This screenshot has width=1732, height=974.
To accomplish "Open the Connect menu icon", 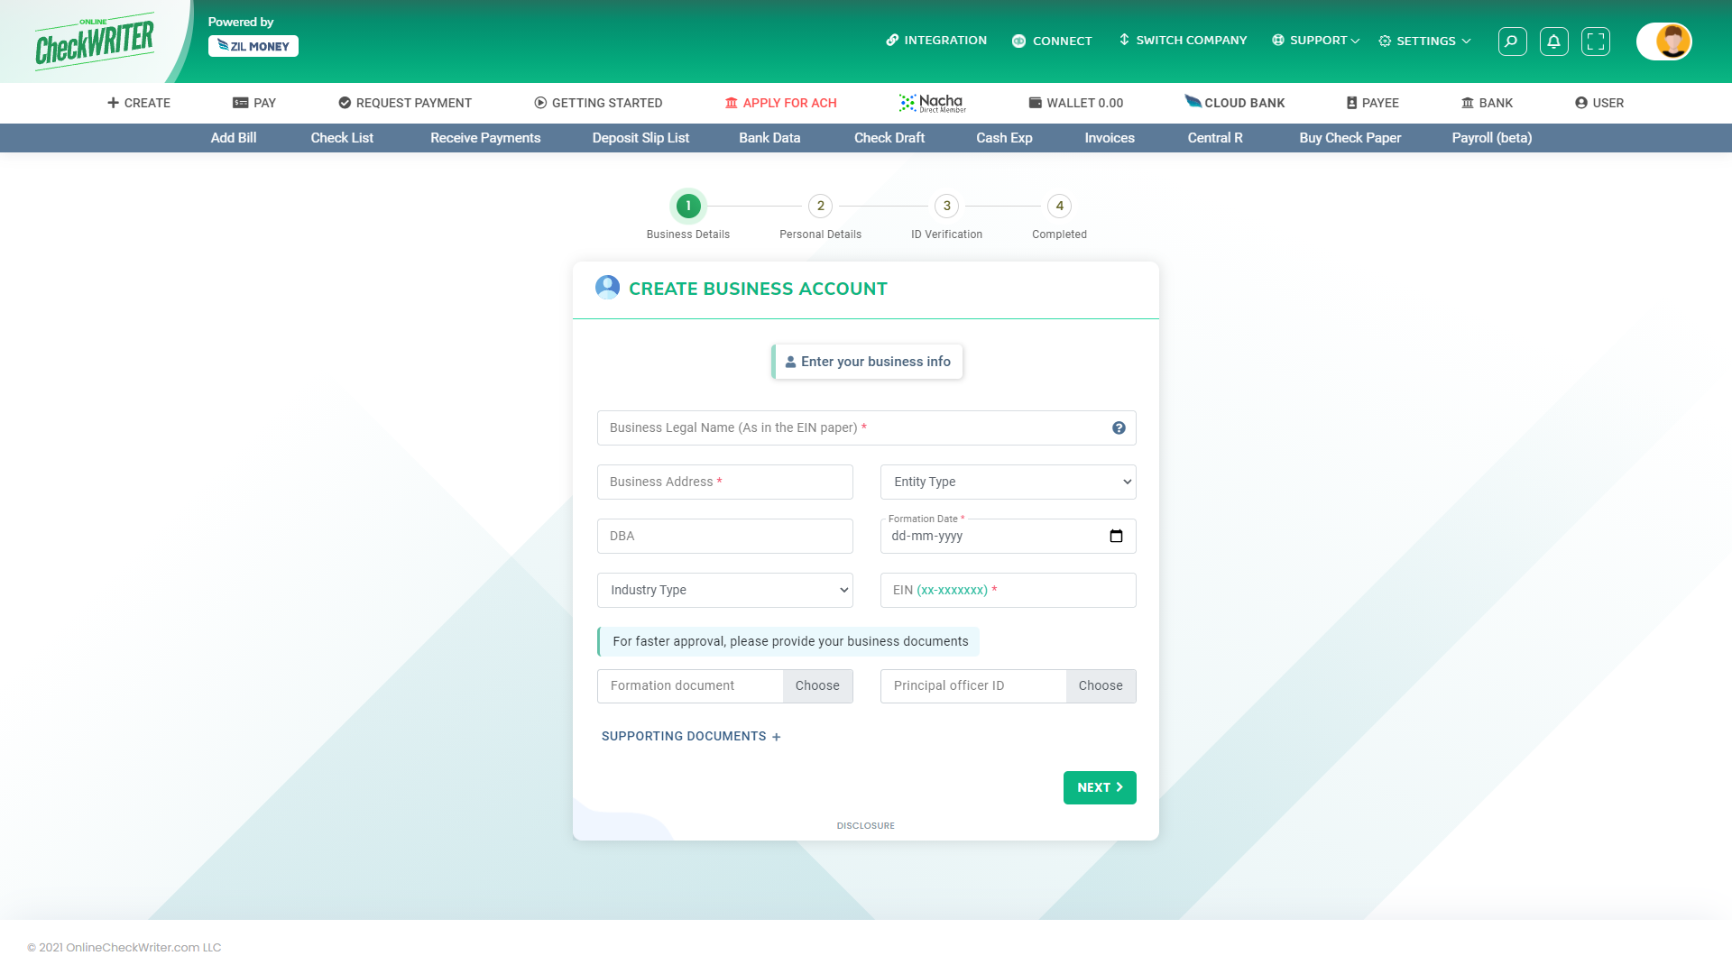I will click(x=1019, y=41).
